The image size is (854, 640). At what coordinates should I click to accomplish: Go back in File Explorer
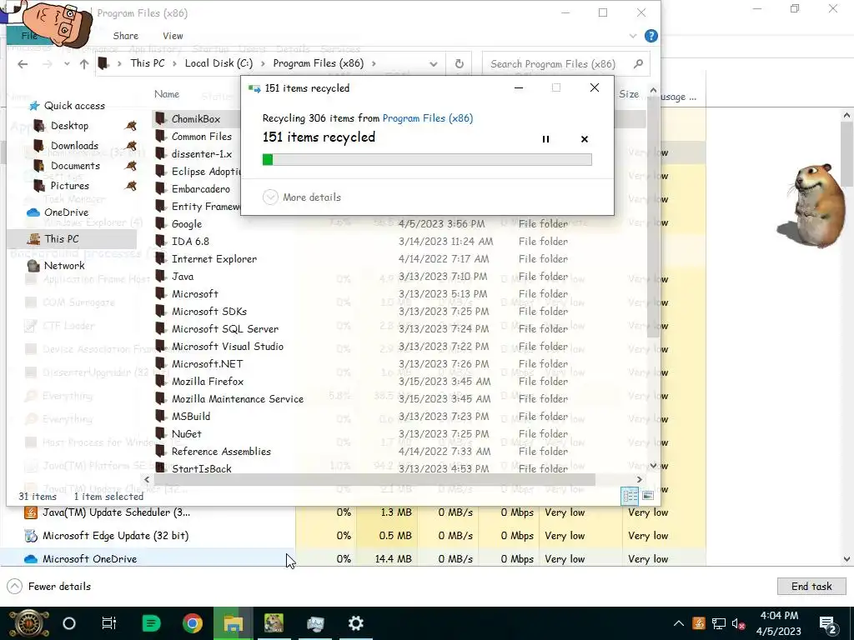[23, 64]
